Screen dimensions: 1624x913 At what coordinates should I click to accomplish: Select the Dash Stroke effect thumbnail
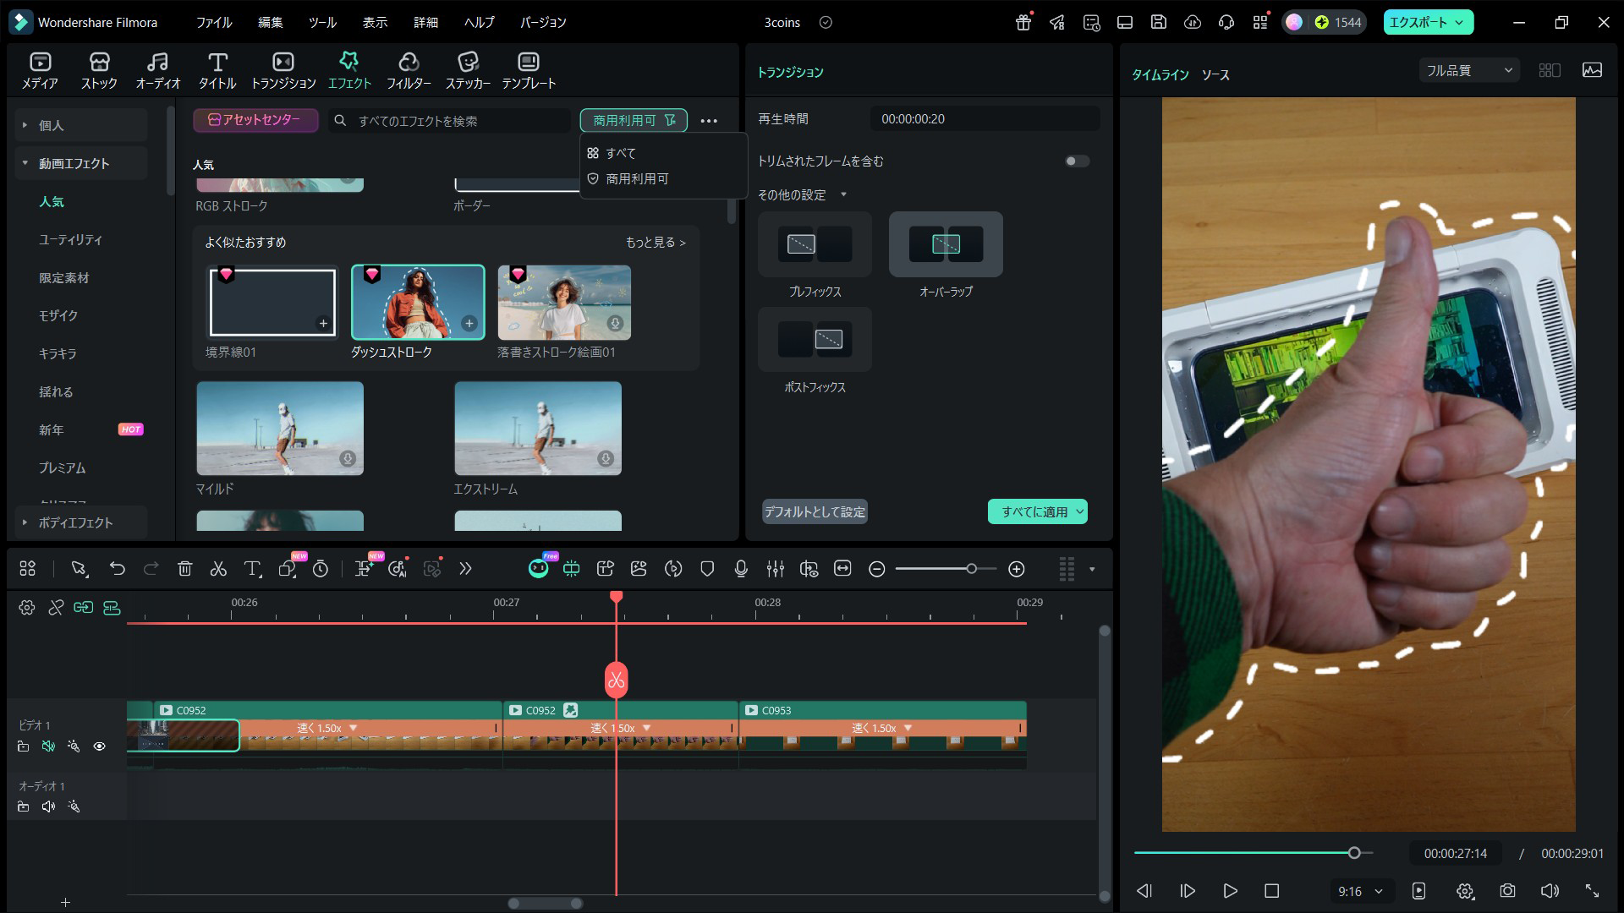tap(418, 302)
